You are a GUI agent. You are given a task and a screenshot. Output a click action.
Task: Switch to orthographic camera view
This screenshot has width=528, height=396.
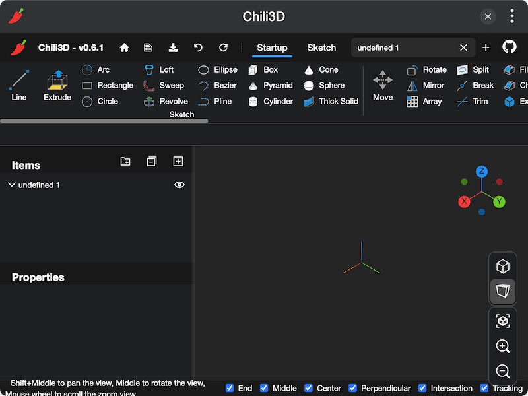click(503, 267)
